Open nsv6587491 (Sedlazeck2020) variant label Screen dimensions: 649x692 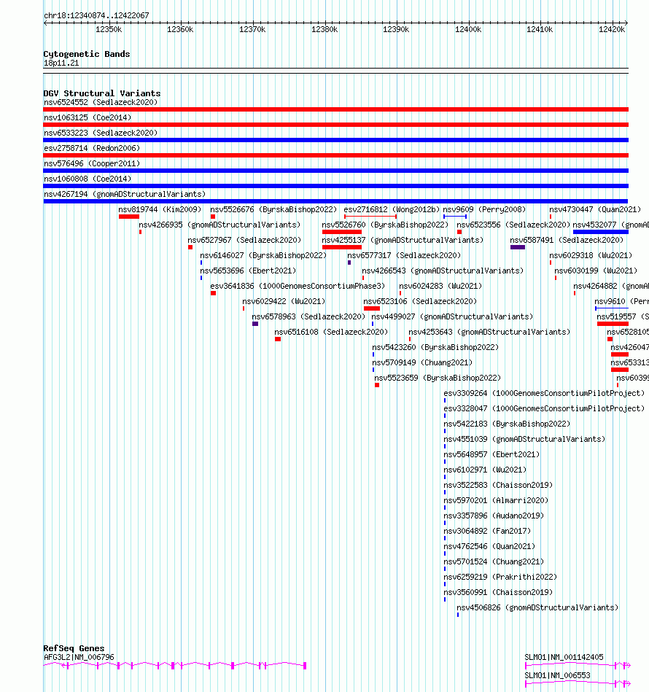pyautogui.click(x=567, y=240)
